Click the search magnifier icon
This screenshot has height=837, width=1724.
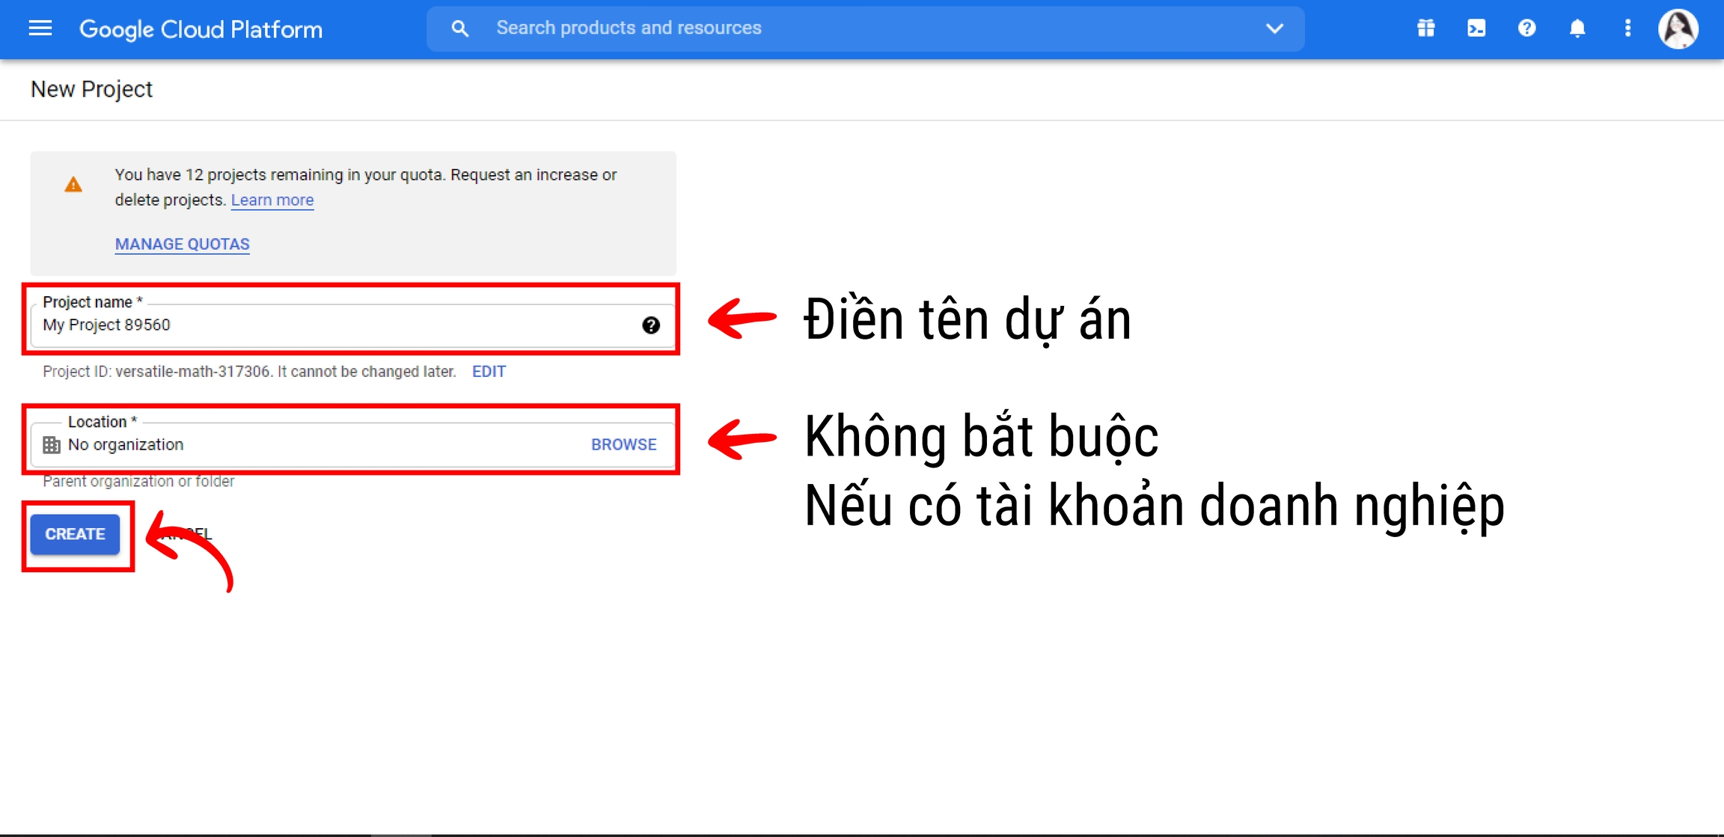click(459, 28)
